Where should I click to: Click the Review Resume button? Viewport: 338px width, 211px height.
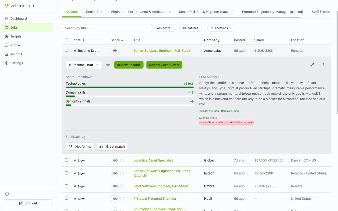[129, 65]
